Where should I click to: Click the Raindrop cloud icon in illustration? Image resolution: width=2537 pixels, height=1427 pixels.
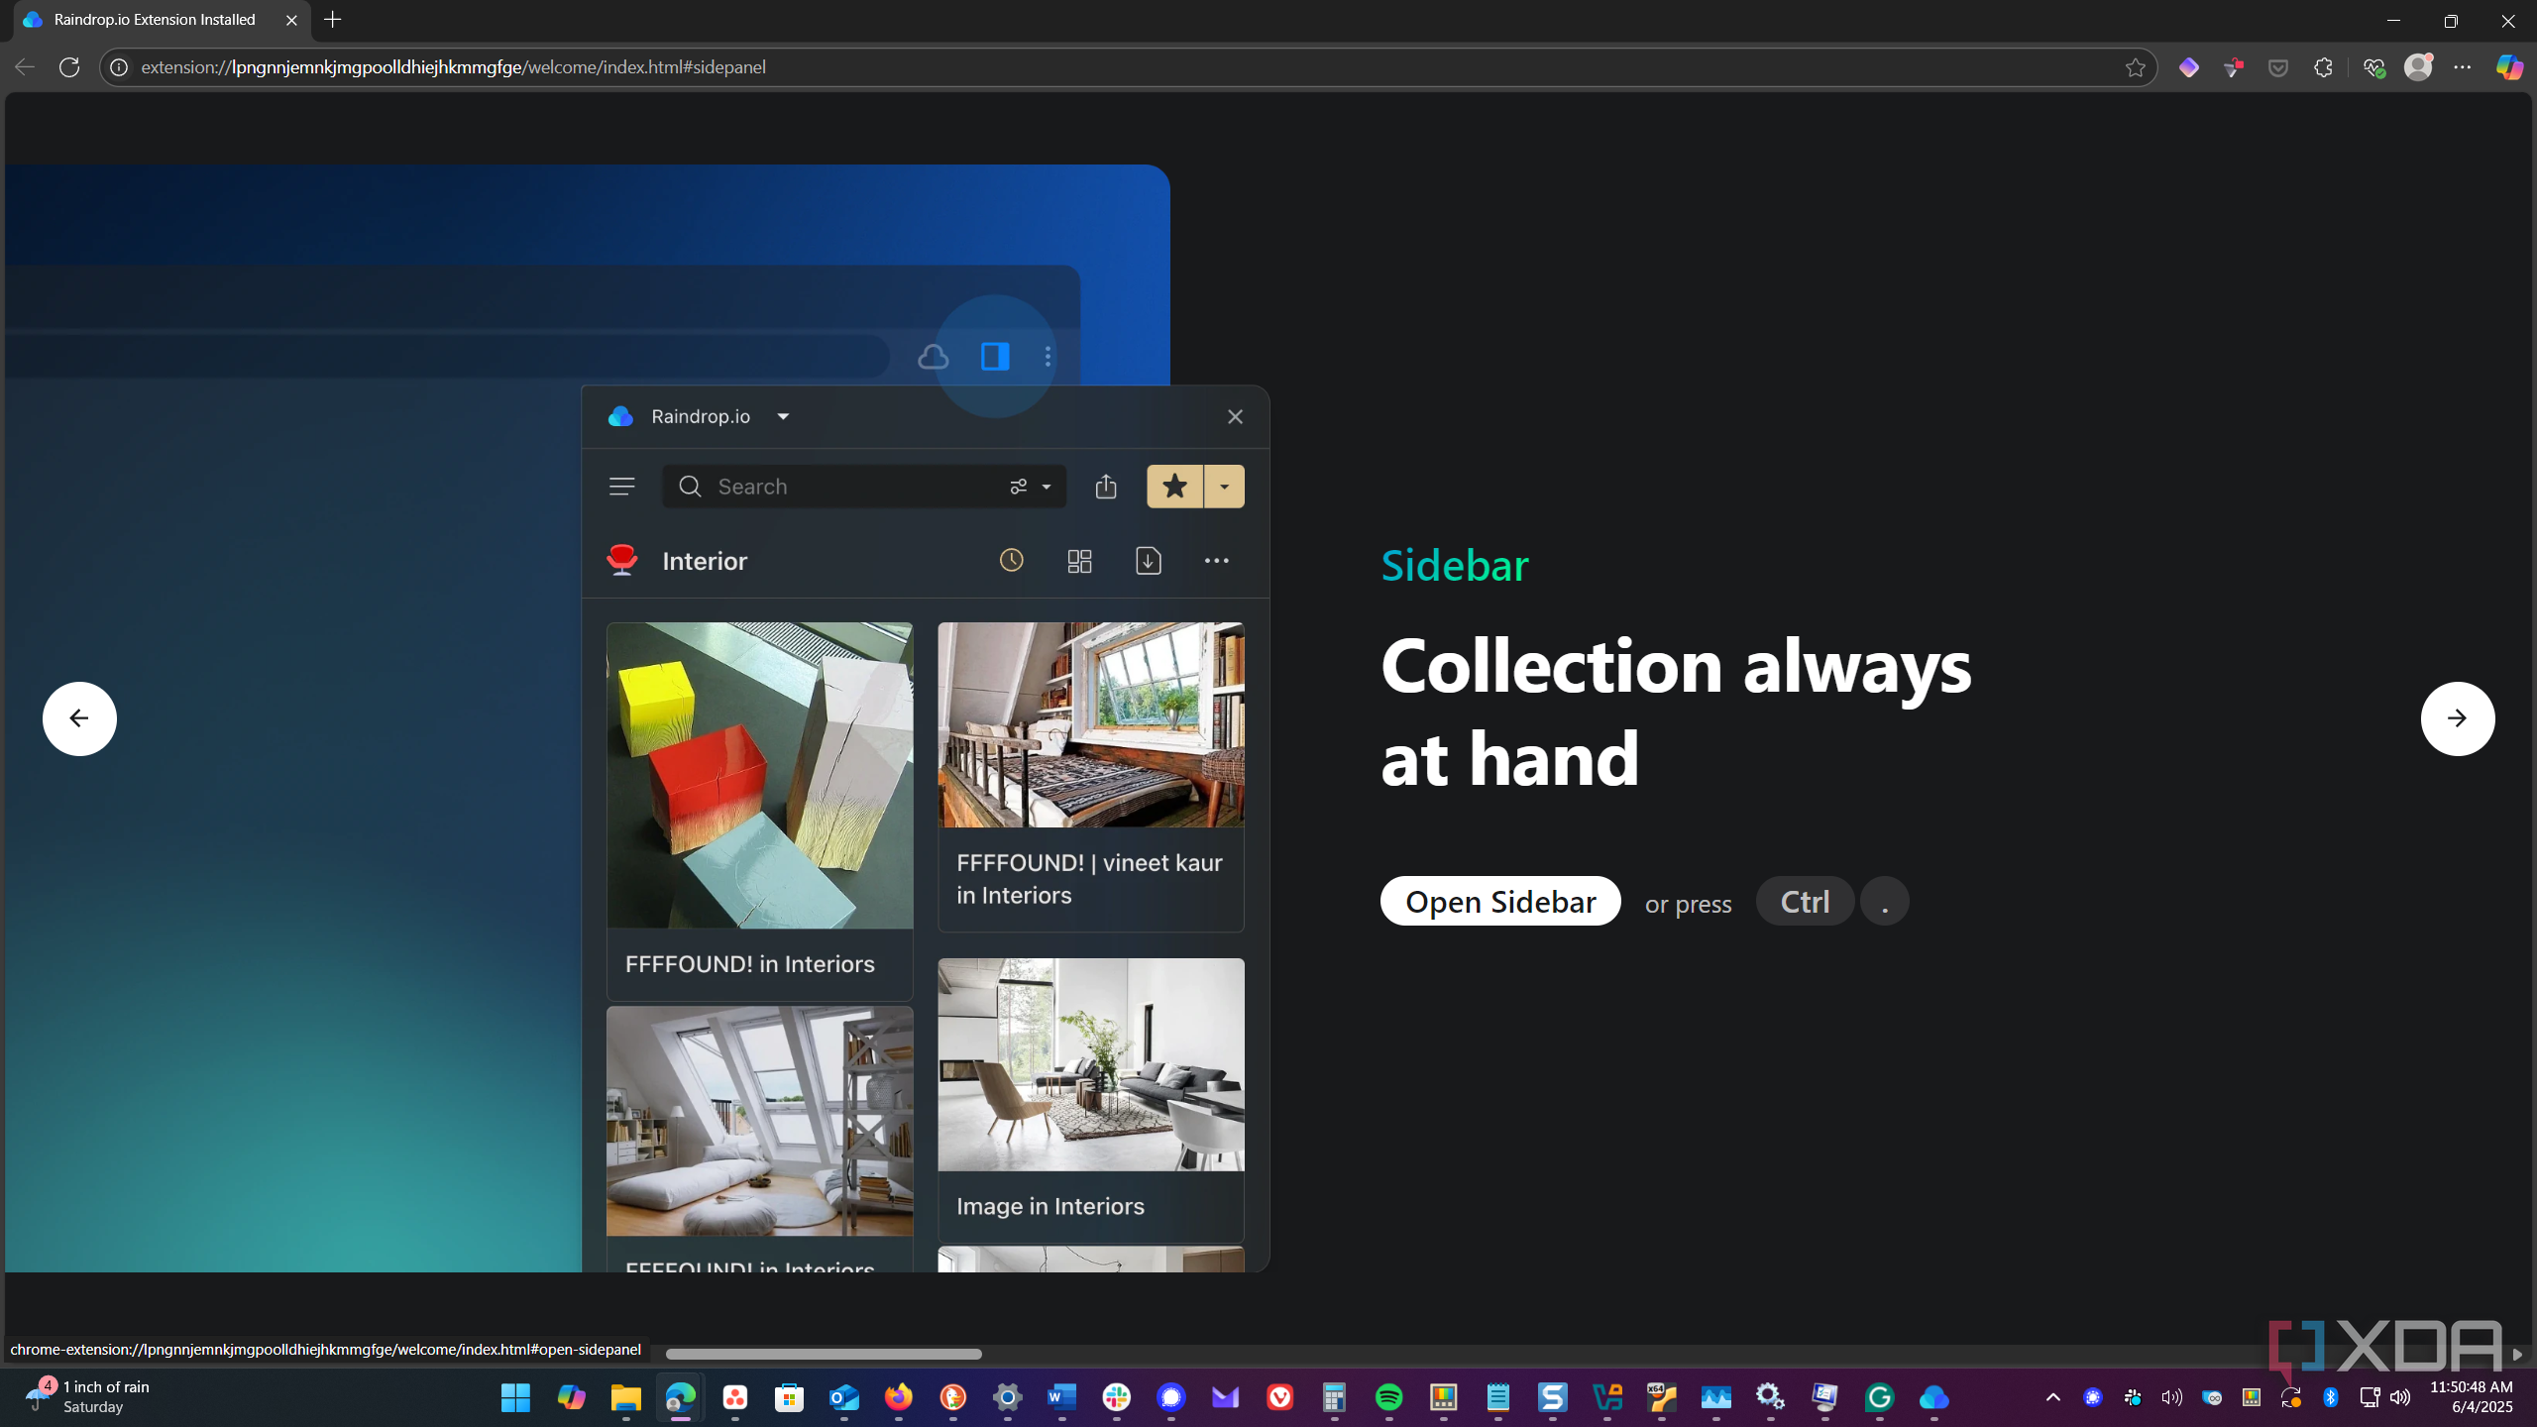coord(933,357)
